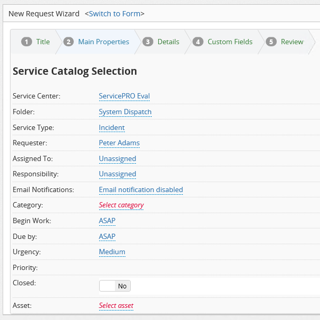The image size is (320, 320).
Task: Edit Email notification disabled setting
Action: 141,189
